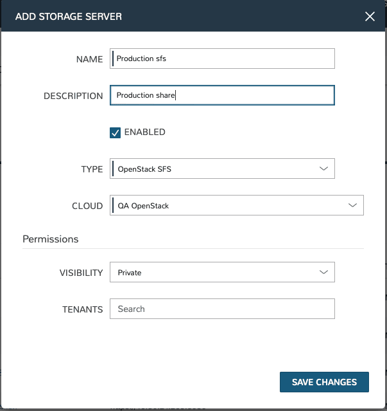387x411 pixels.
Task: Click the chevron arrow in Visibility dropdown
Action: coord(323,272)
